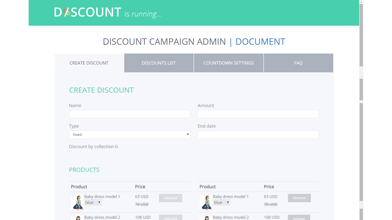Click the right Baby dress model 1 product image
392x220 pixels.
point(206,202)
